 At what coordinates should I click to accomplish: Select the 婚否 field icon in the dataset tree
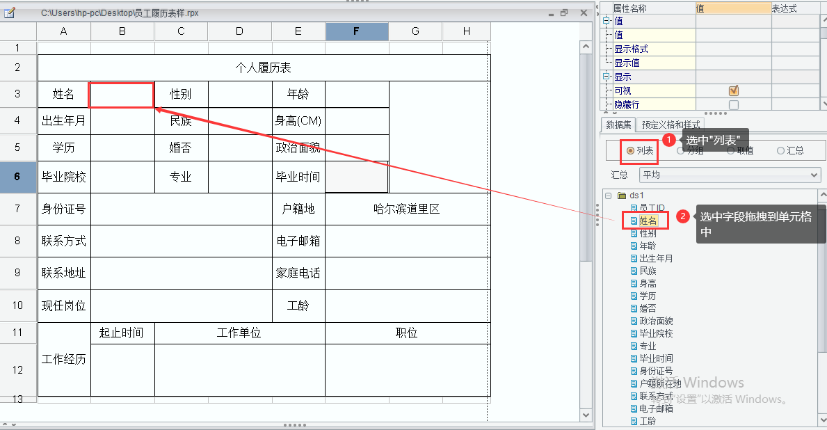click(634, 308)
